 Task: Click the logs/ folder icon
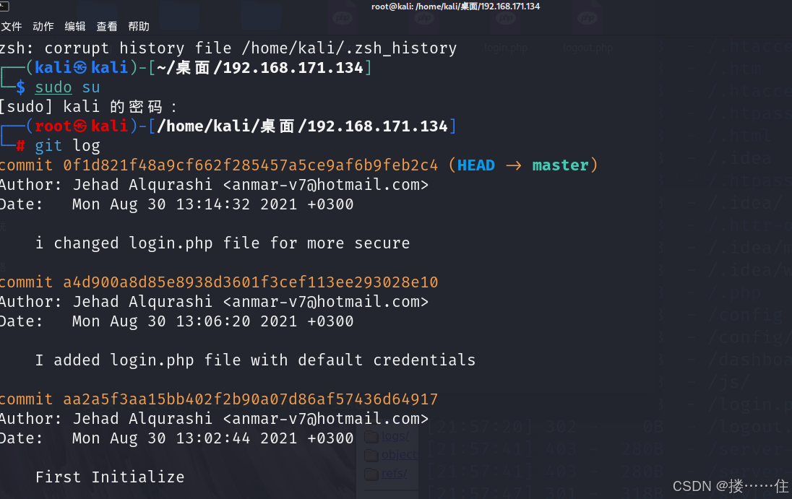371,436
